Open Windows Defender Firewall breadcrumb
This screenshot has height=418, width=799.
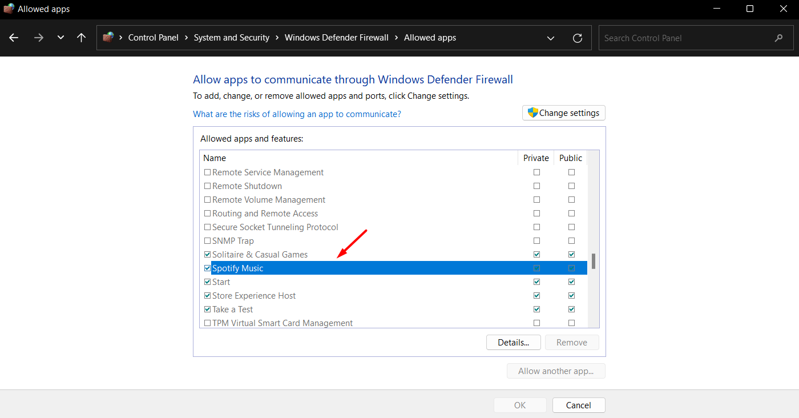click(337, 38)
